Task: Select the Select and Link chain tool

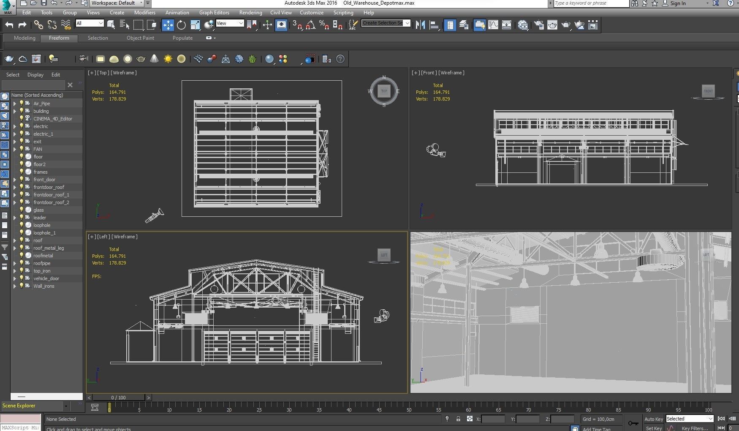Action: coord(38,25)
